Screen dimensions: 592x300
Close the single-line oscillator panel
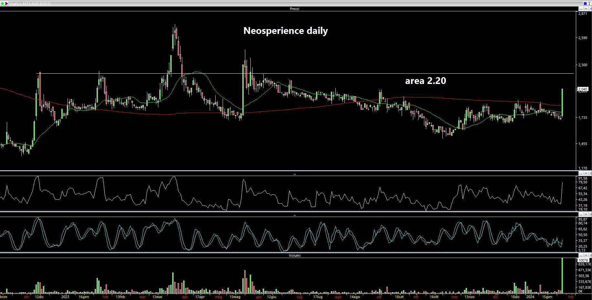tap(590, 173)
